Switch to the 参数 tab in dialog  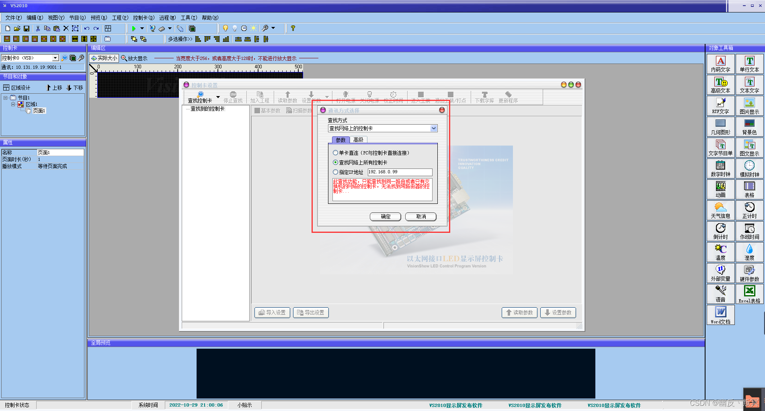tap(341, 140)
